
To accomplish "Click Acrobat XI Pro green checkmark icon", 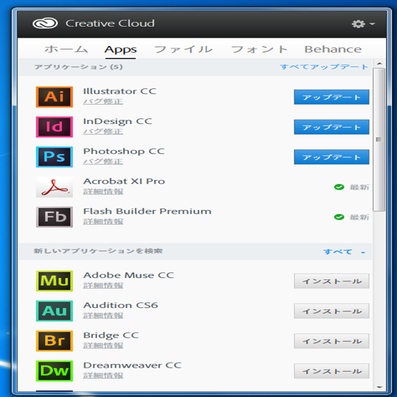I will point(339,187).
